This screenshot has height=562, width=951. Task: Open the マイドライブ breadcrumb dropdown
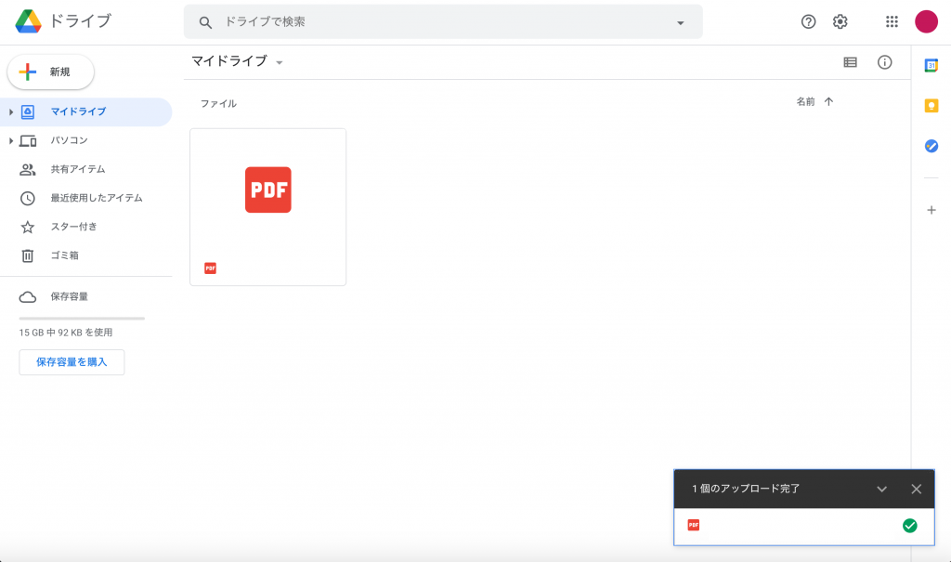click(279, 63)
